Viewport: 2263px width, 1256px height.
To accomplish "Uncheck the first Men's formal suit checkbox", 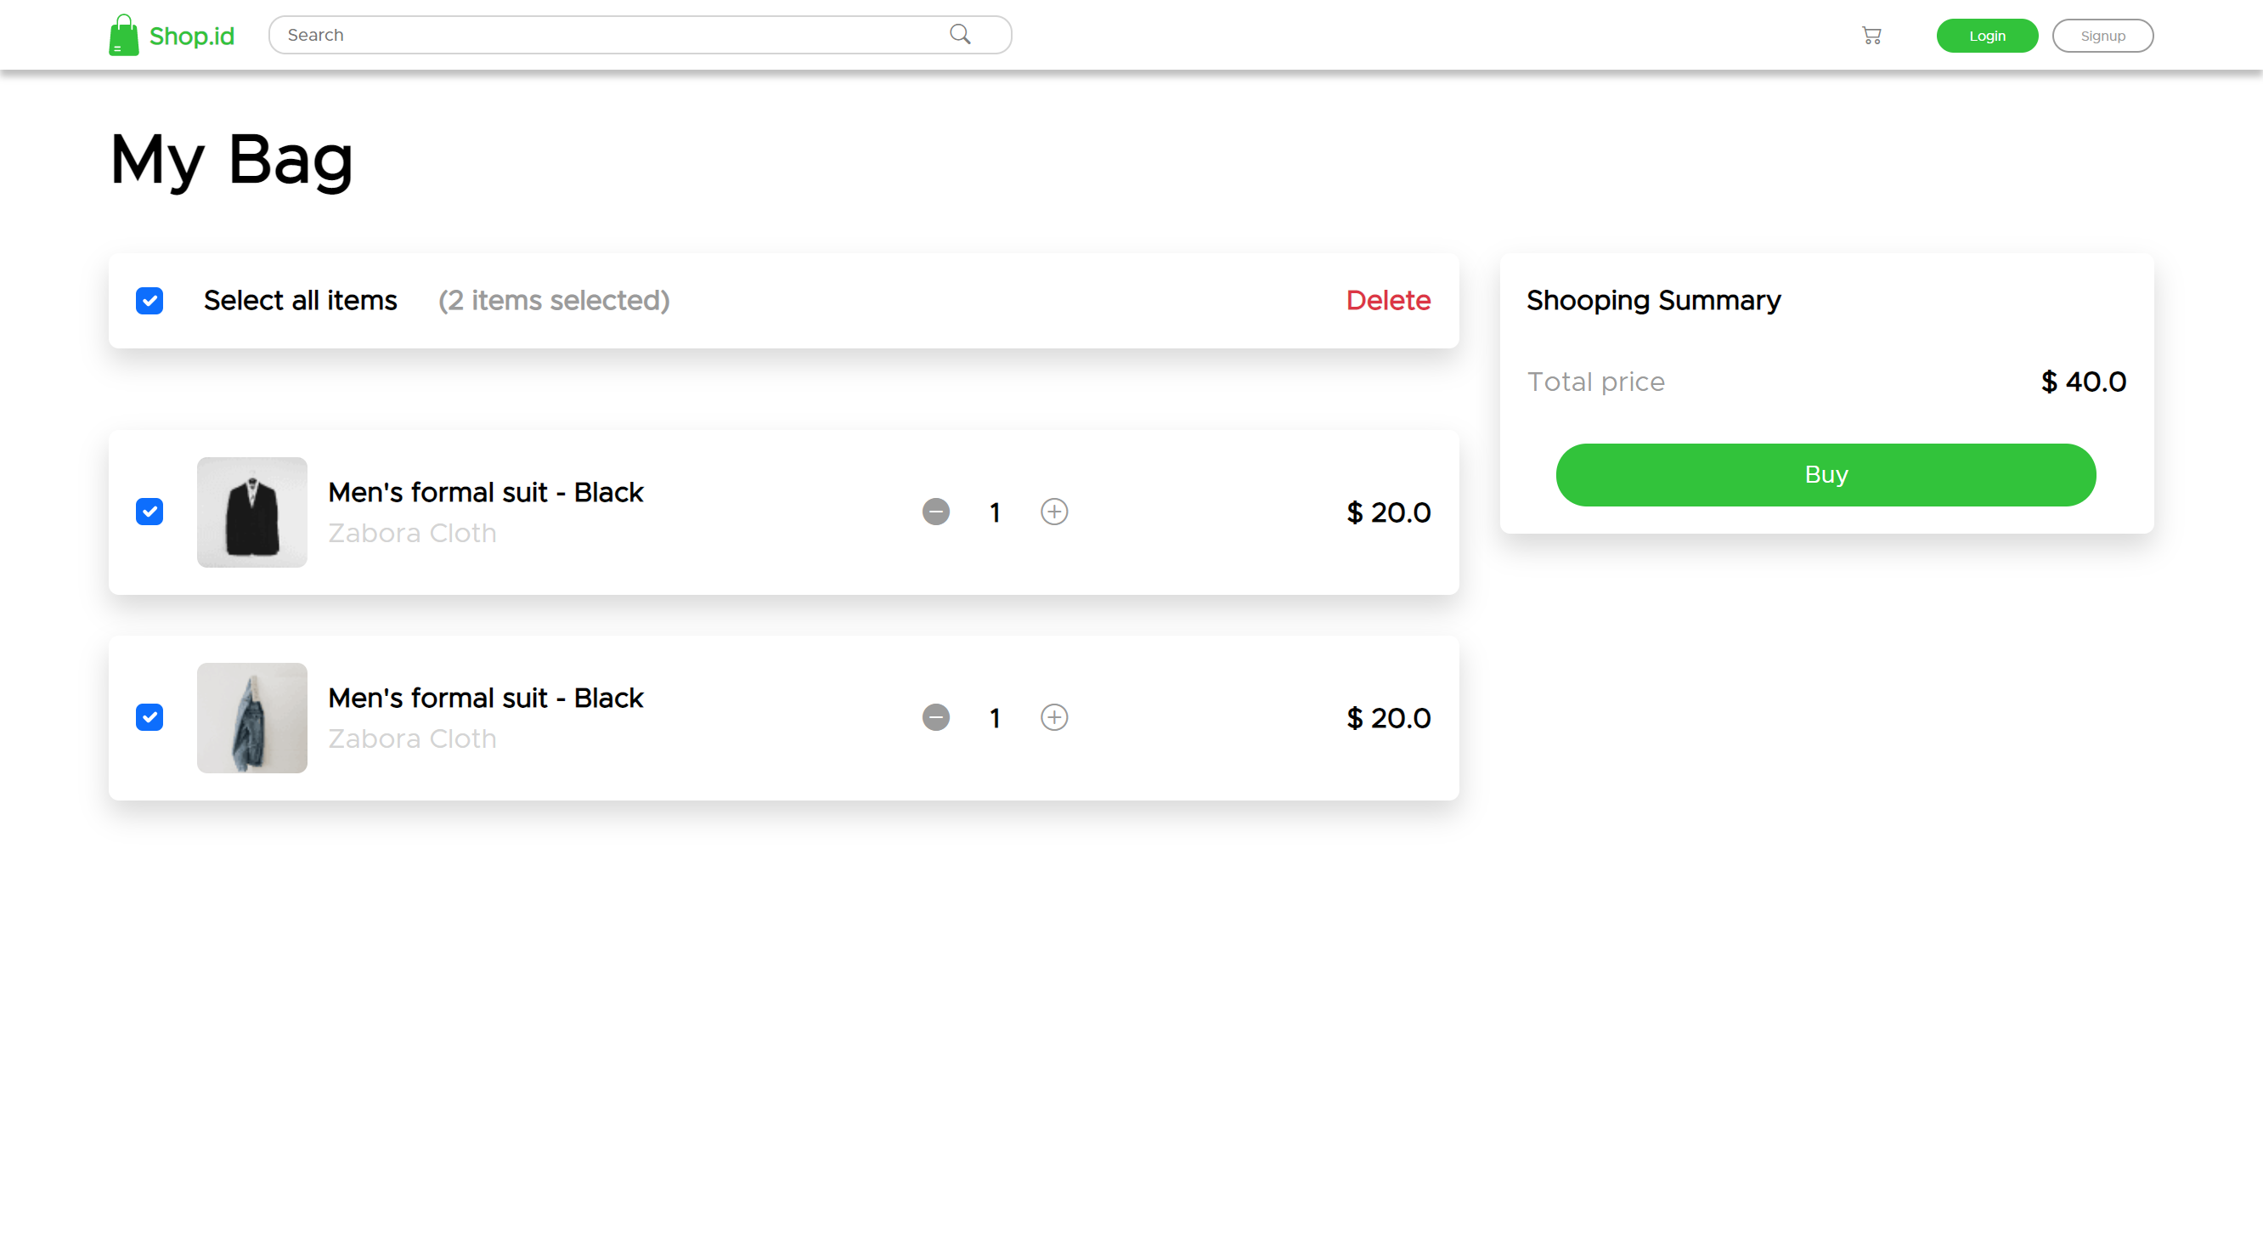I will click(150, 512).
